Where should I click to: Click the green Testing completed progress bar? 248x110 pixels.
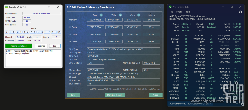coord(18,46)
